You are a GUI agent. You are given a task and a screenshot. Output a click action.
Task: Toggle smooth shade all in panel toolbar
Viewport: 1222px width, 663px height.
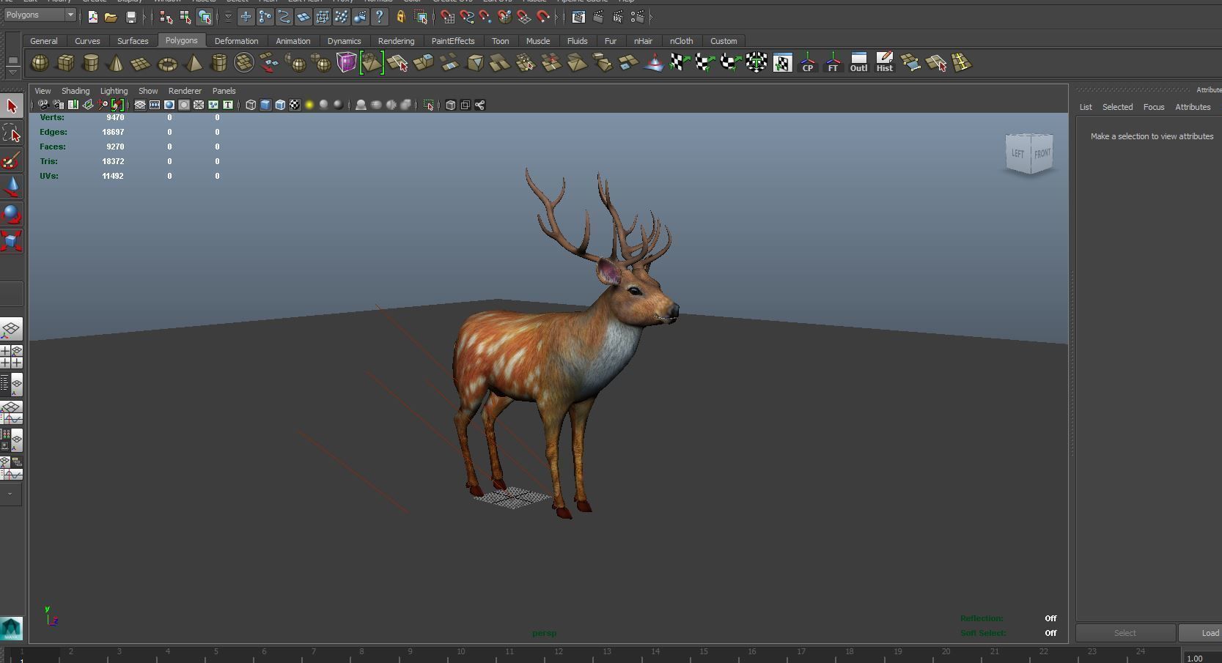click(x=265, y=105)
